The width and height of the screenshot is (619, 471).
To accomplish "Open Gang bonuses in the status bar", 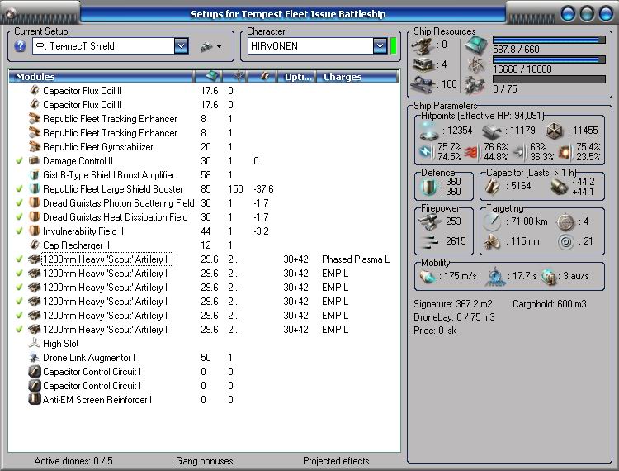I will click(205, 461).
